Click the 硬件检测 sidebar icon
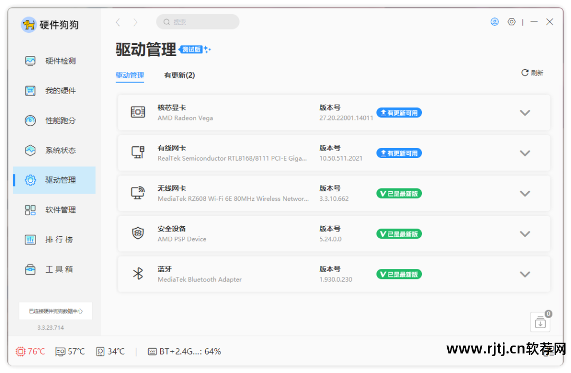This screenshot has height=373, width=571. click(31, 61)
